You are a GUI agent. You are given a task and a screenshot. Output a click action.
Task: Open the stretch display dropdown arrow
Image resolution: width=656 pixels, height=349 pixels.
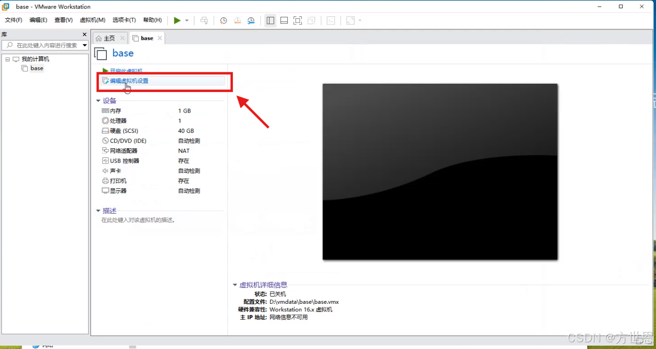[360, 21]
